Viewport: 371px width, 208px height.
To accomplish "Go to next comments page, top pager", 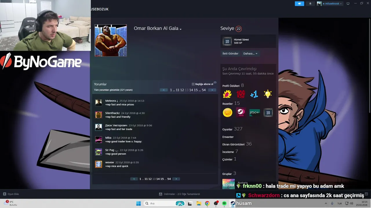I will 212,90.
